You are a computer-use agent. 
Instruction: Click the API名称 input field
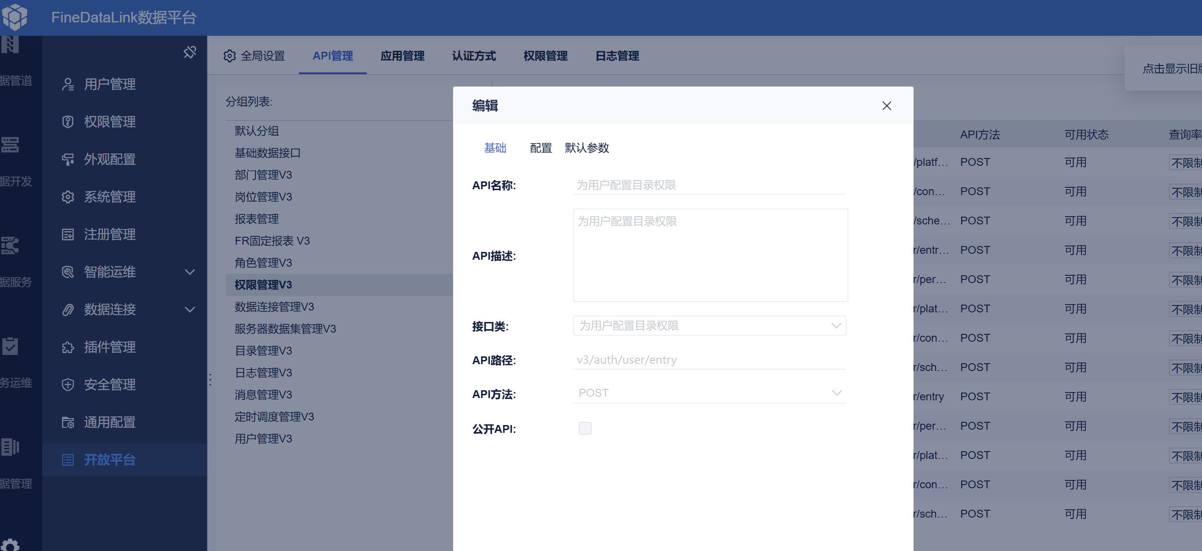(x=709, y=185)
